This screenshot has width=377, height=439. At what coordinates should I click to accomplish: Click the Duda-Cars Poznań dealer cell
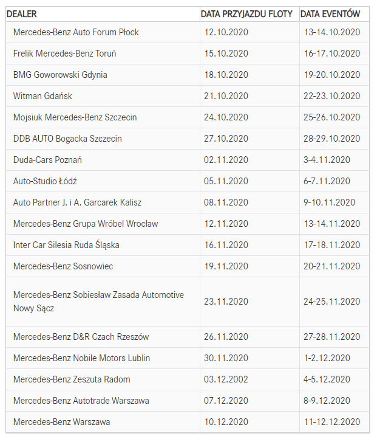tap(47, 160)
